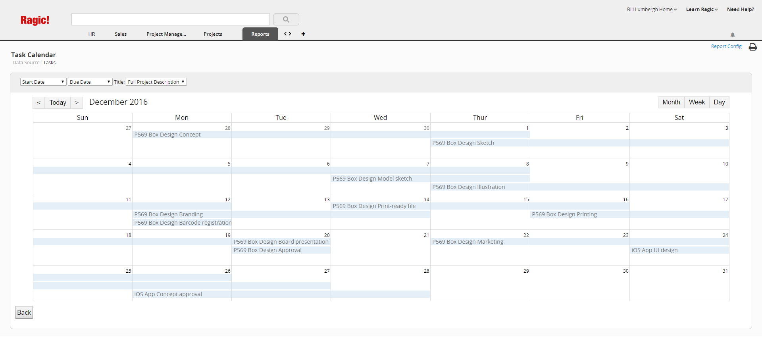762x337 pixels.
Task: Click the top search input field
Action: point(171,19)
